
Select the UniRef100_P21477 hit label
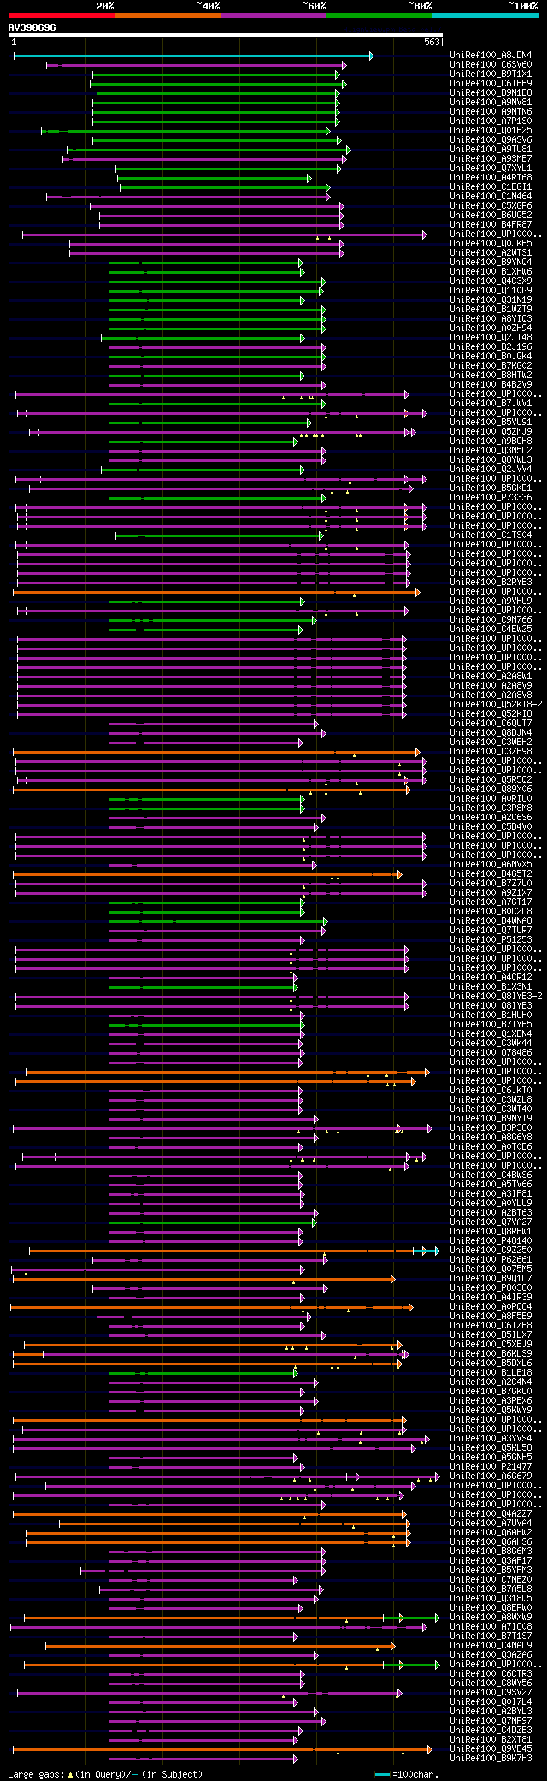coord(491,1467)
